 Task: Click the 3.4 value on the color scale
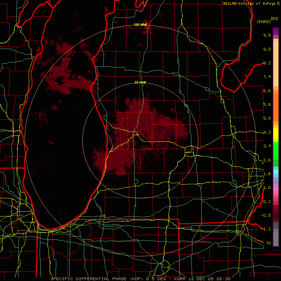pos(267,146)
